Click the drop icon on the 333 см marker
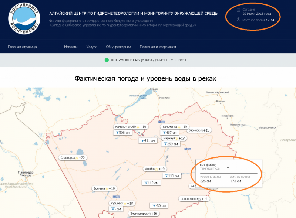This screenshot has width=296, height=218. click(x=167, y=175)
